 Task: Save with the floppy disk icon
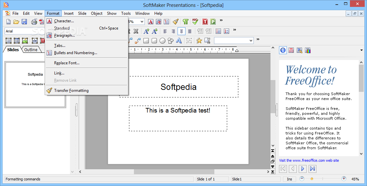(24, 22)
